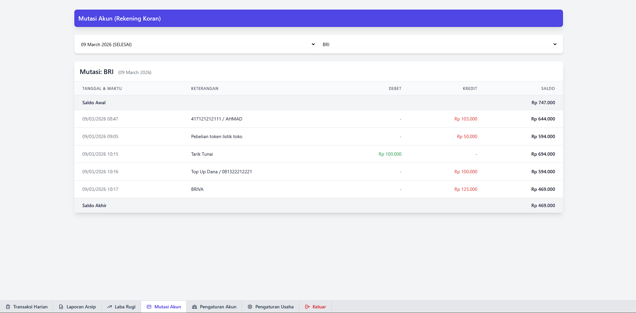Image resolution: width=636 pixels, height=313 pixels.
Task: Click the document icon beside Laporan Arsip
Action: point(61,307)
